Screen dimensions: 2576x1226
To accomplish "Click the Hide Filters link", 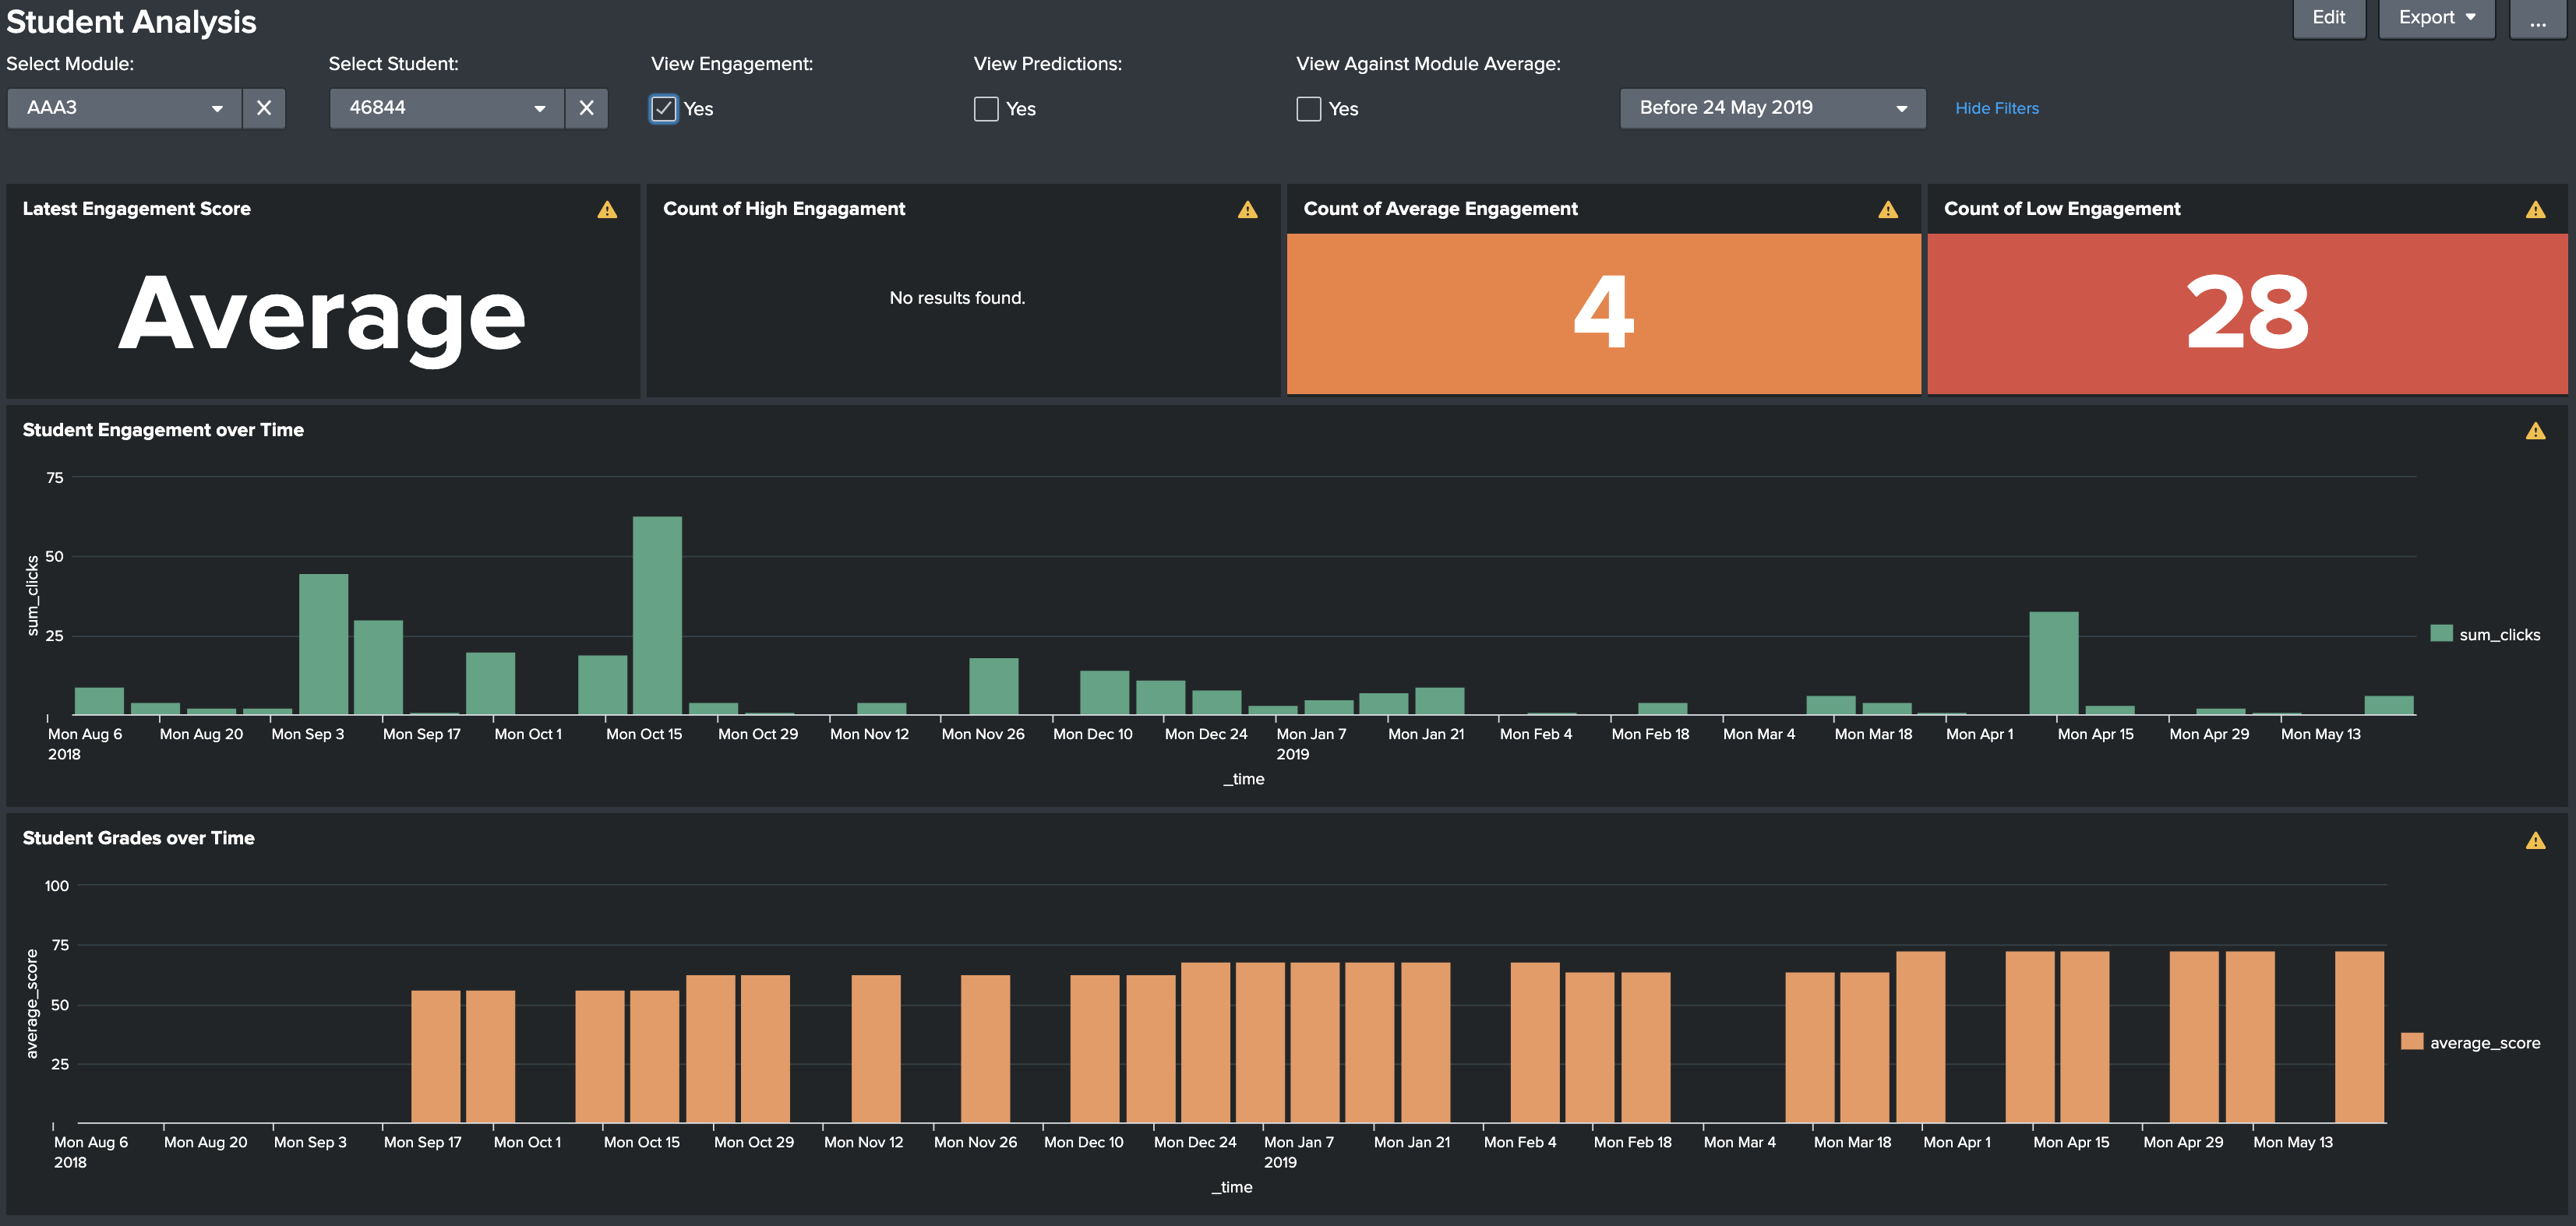I will pos(1996,108).
